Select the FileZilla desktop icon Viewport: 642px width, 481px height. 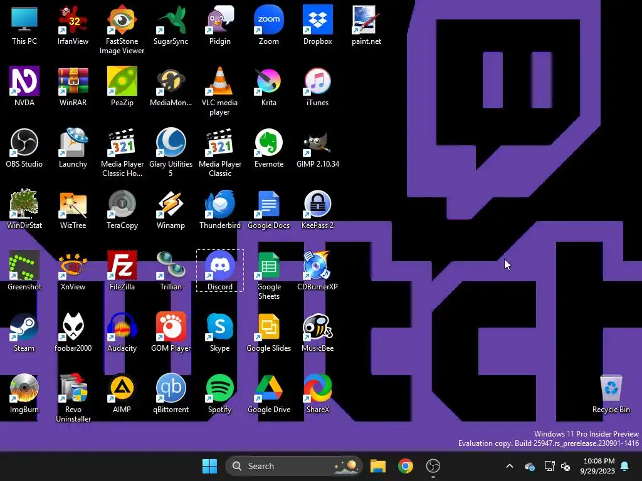tap(122, 271)
